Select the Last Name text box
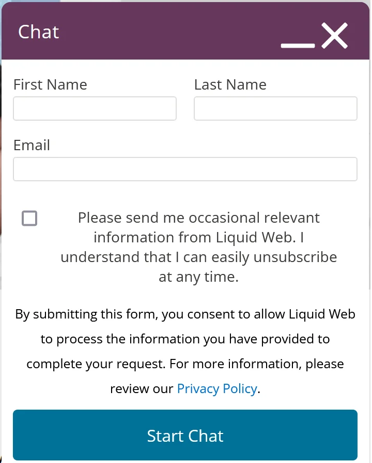Viewport: 372px width, 463px height. (x=275, y=108)
